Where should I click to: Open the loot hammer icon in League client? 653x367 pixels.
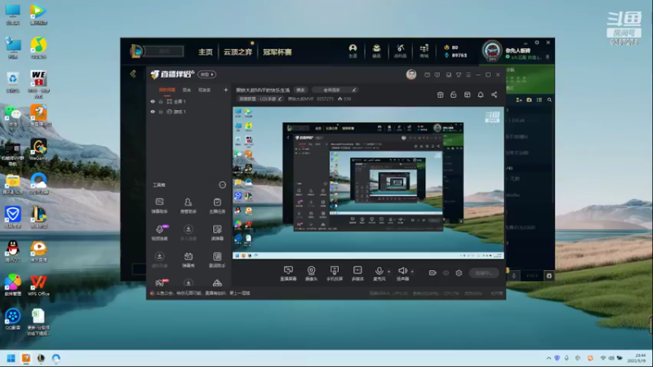pyautogui.click(x=400, y=51)
